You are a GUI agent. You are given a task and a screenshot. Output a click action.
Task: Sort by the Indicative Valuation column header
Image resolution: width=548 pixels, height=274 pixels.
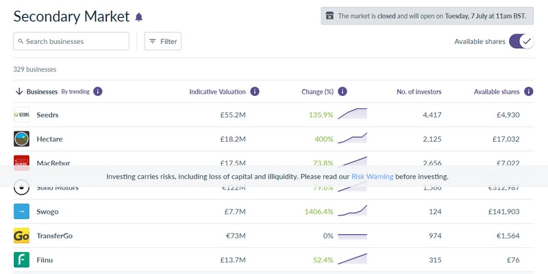point(217,91)
